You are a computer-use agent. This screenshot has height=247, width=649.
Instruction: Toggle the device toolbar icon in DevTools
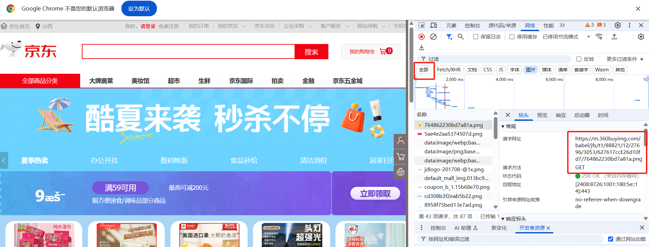[434, 25]
